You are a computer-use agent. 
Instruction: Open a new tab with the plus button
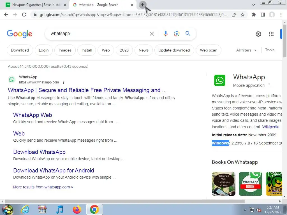(143, 5)
